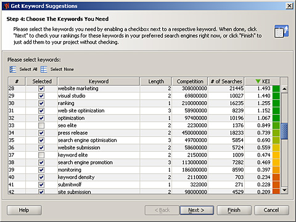Click the Finish button
The height and width of the screenshot is (222, 296).
click(234, 210)
